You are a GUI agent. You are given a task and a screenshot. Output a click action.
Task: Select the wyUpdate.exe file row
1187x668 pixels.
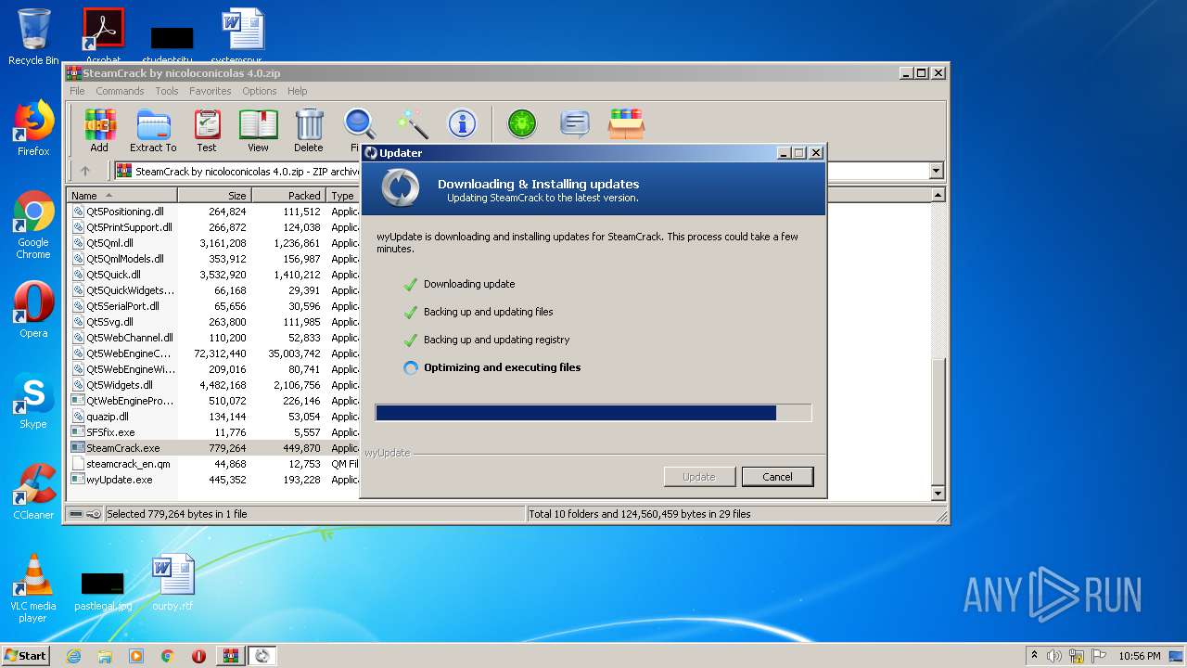pyautogui.click(x=214, y=480)
